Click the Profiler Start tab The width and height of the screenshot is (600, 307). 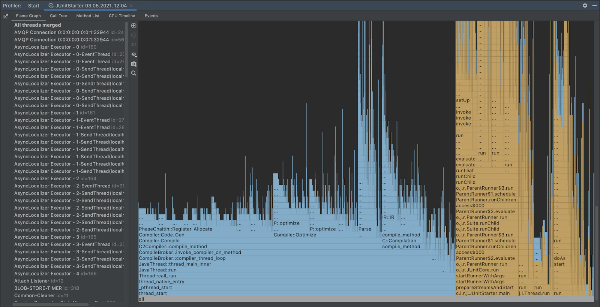tap(33, 6)
